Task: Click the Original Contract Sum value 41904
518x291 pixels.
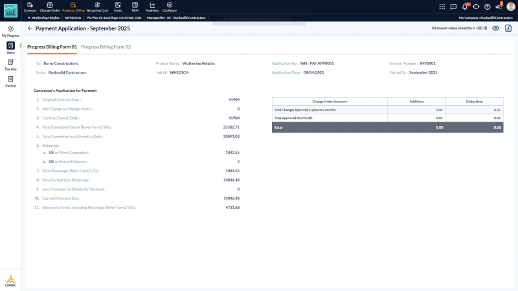Action: (x=234, y=100)
